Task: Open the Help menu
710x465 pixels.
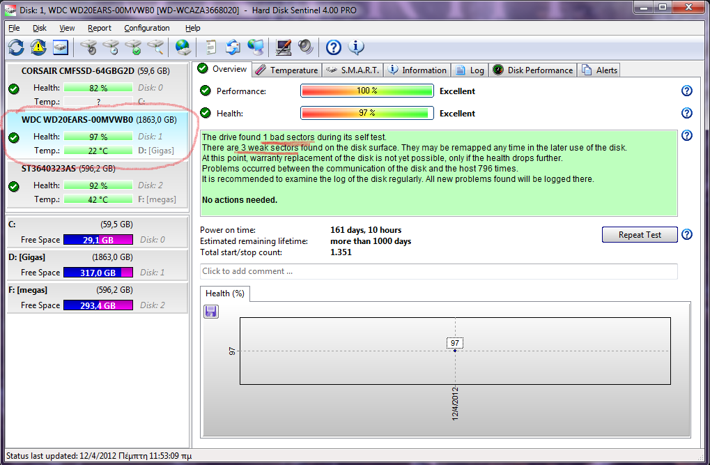Action: (192, 28)
